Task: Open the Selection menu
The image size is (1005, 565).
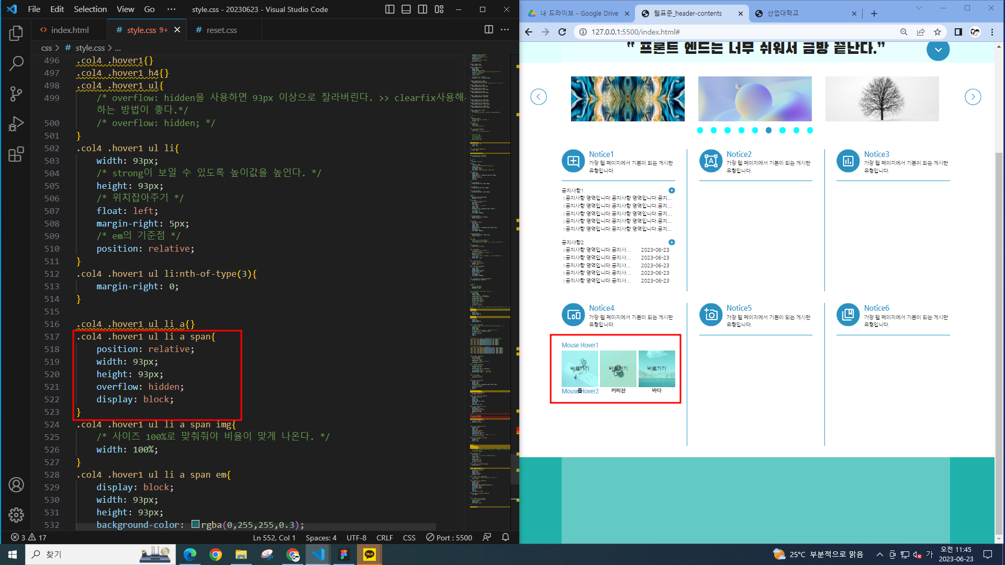Action: tap(90, 9)
